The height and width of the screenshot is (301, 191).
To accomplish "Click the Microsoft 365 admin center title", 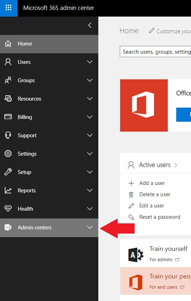I will tap(58, 8).
